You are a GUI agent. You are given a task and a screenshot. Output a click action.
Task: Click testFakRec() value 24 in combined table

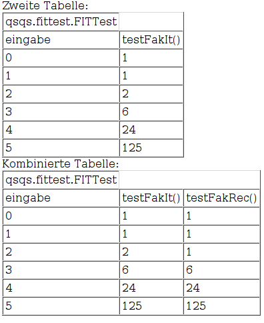coord(221,288)
